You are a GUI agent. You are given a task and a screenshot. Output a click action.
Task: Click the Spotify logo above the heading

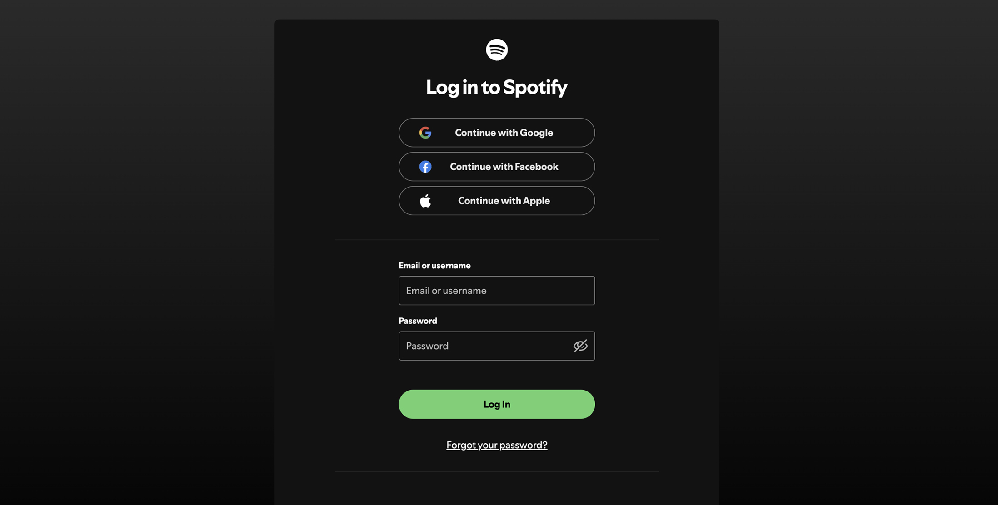[497, 50]
